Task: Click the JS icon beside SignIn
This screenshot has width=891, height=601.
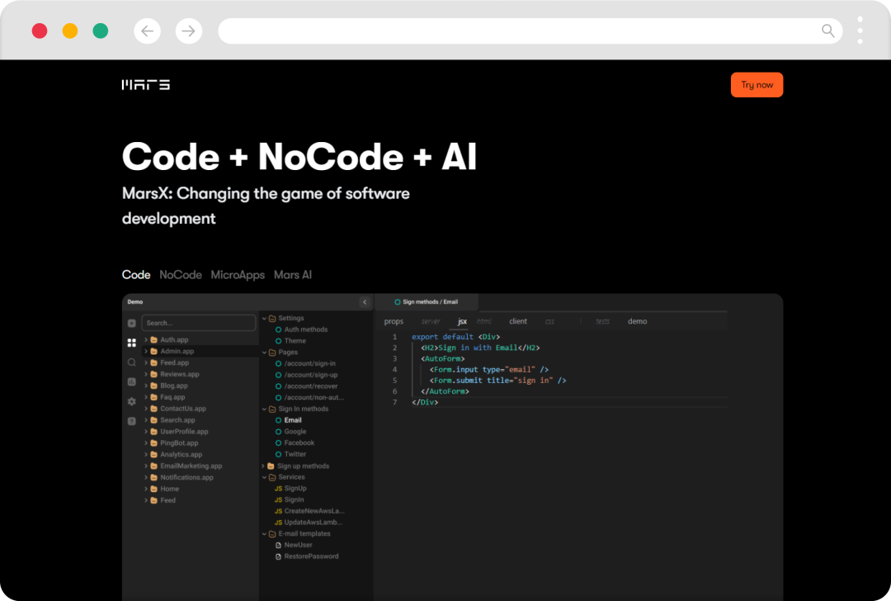Action: click(279, 499)
